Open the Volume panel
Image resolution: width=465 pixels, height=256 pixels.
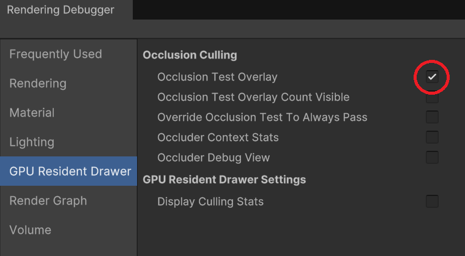[69, 230]
